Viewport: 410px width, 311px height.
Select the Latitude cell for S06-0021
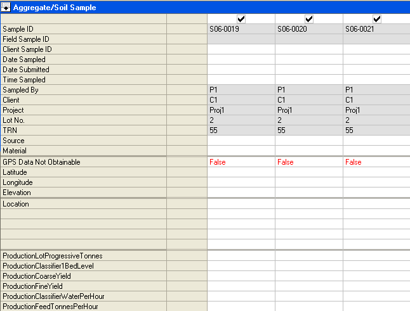pos(376,172)
